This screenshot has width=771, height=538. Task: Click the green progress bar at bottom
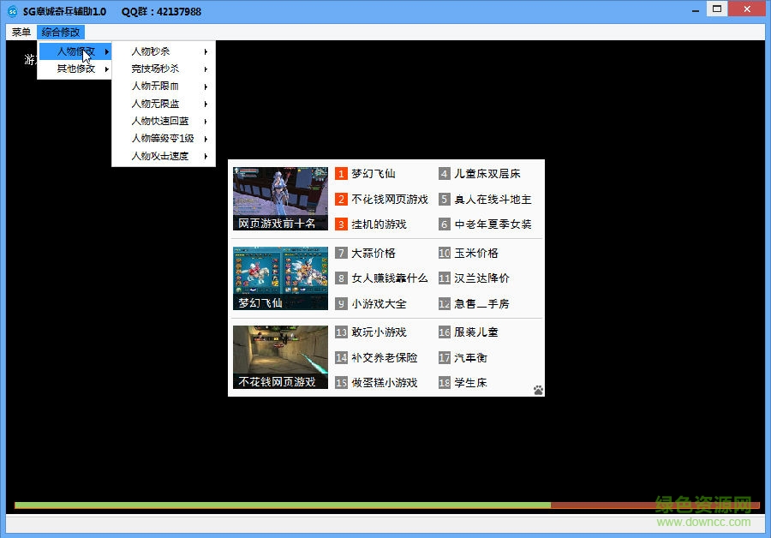point(283,505)
